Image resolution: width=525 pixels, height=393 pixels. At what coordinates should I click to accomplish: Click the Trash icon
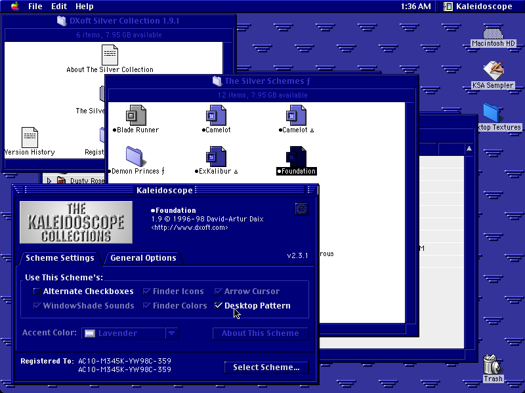(x=491, y=364)
